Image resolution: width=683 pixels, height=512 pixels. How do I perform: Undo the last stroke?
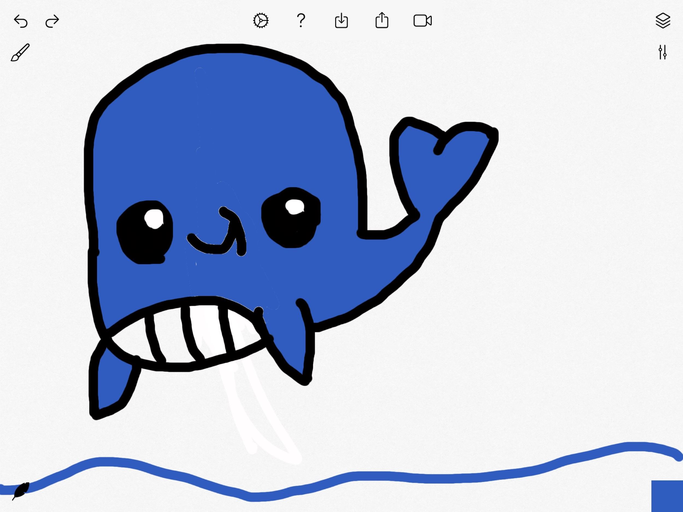(x=21, y=21)
